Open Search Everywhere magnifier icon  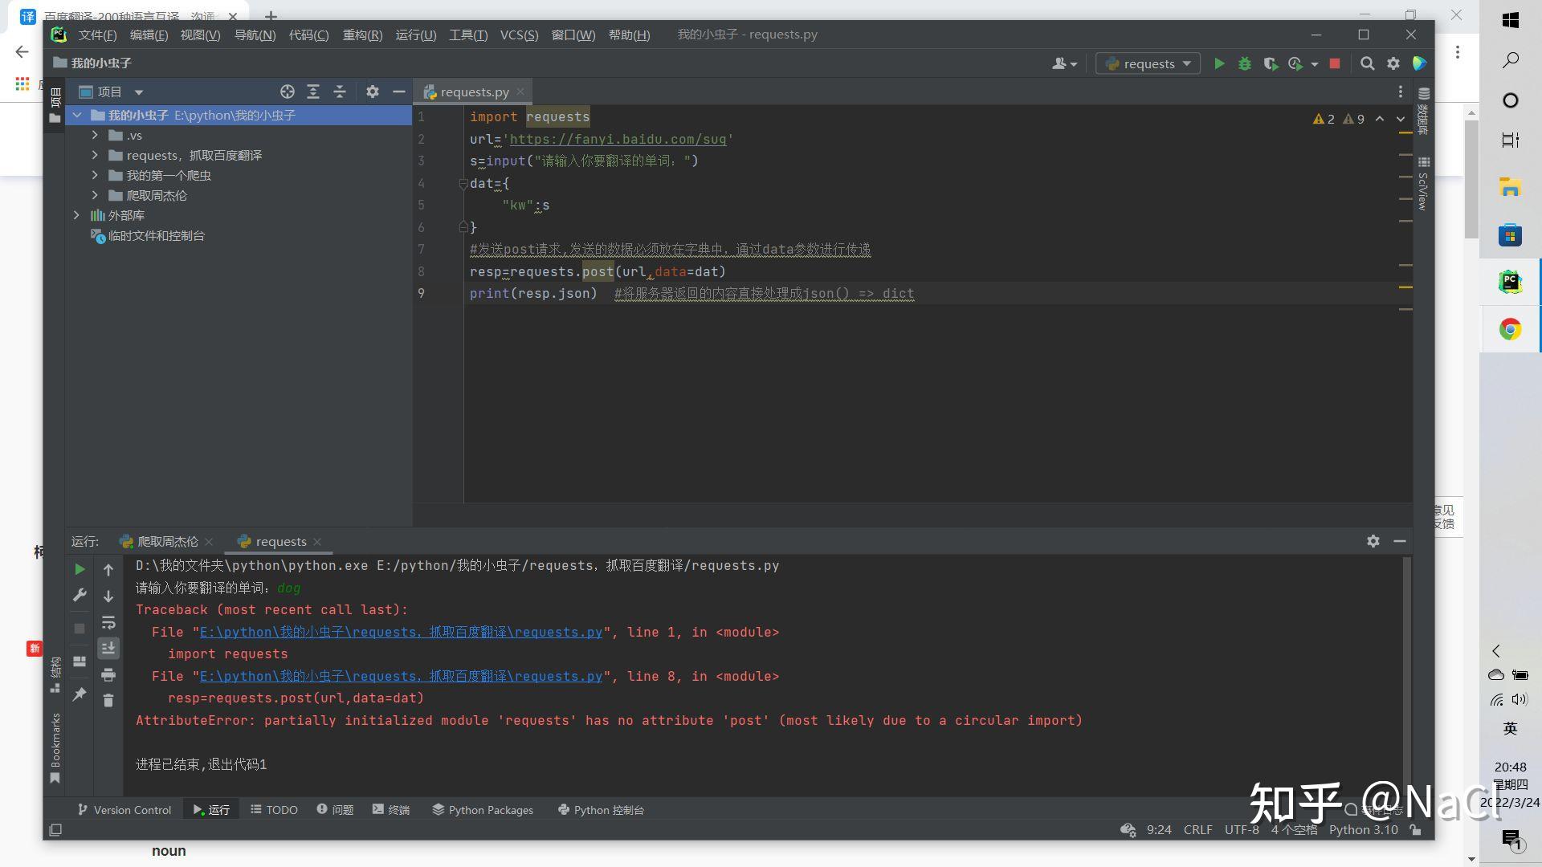pos(1367,63)
